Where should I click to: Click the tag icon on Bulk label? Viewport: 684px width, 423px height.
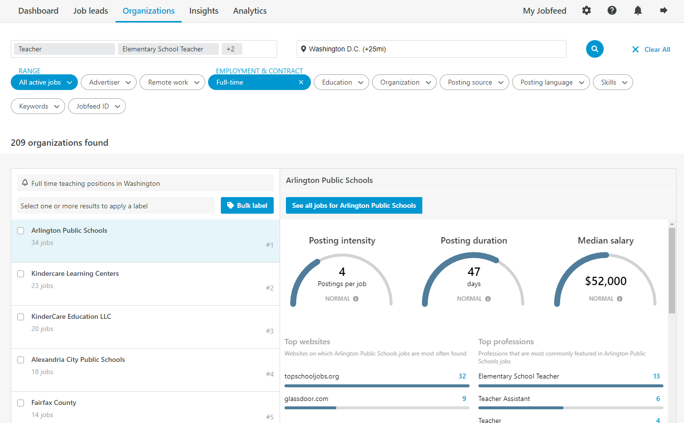click(x=231, y=205)
